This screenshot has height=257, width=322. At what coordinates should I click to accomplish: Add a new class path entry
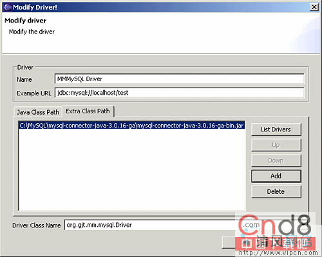point(276,176)
